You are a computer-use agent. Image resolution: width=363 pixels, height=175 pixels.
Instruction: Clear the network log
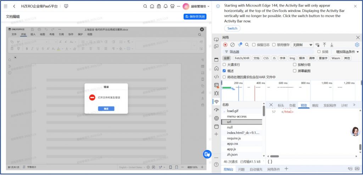pos(232,45)
